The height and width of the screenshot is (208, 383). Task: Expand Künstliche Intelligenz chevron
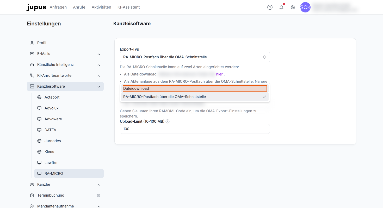click(x=99, y=65)
